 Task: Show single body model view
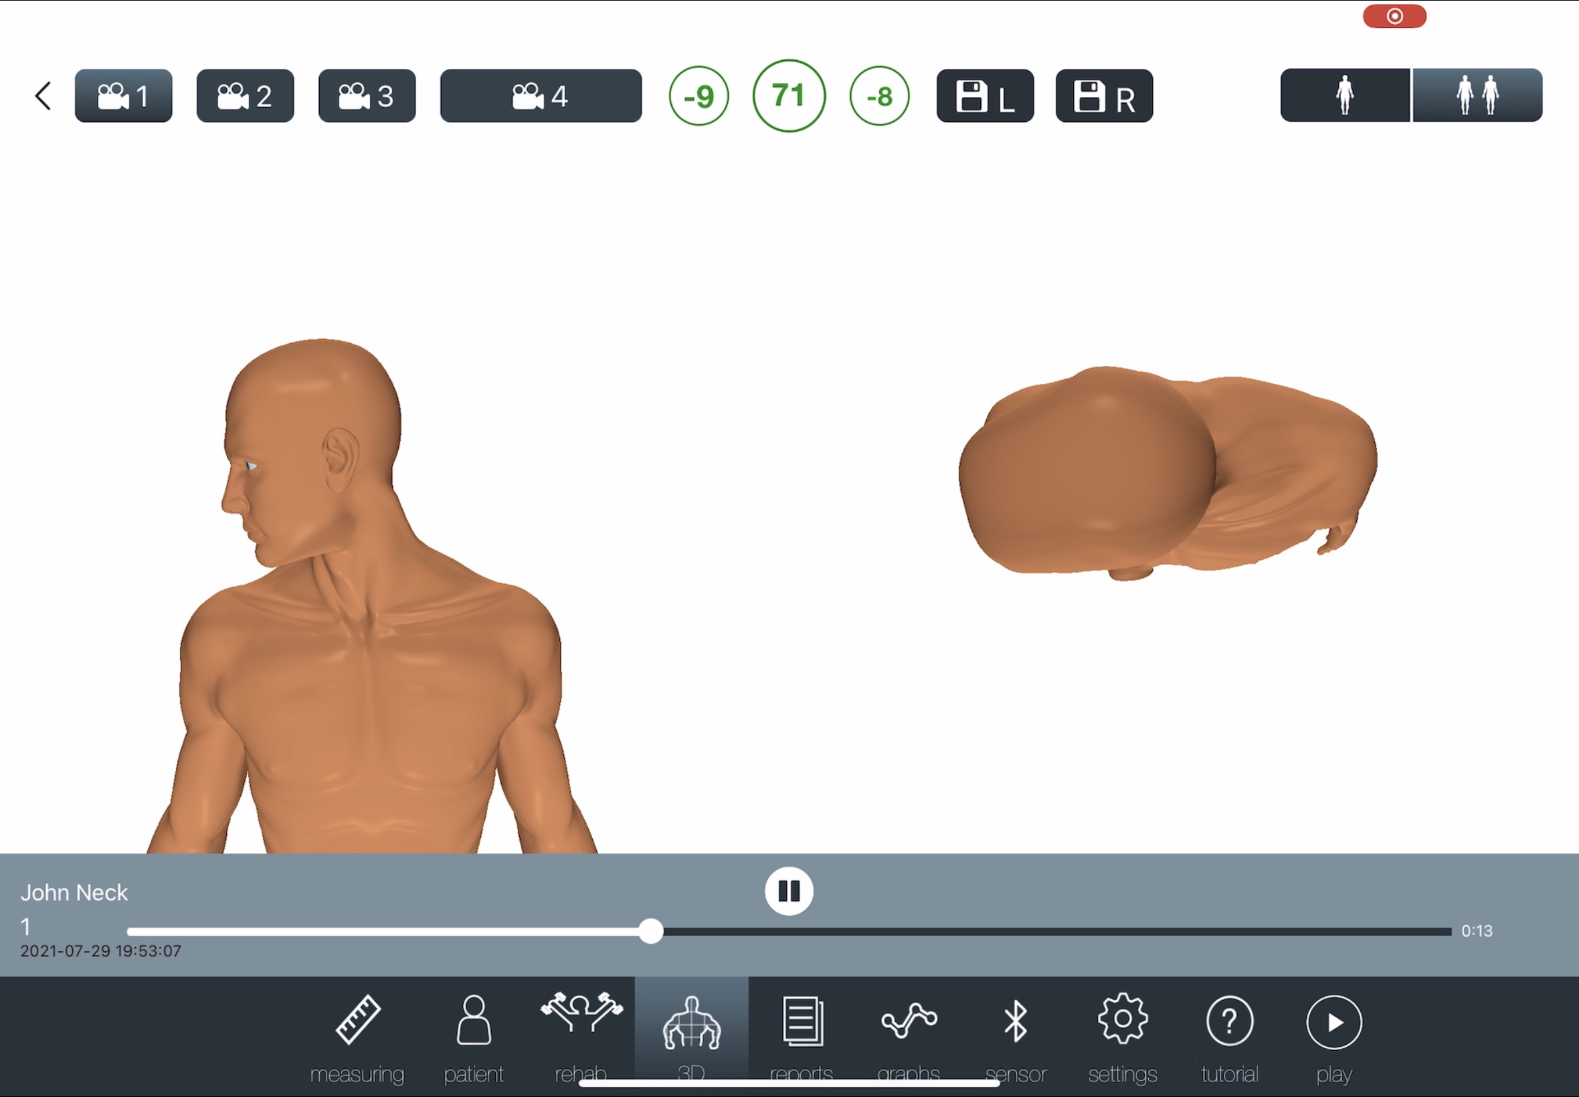tap(1344, 95)
